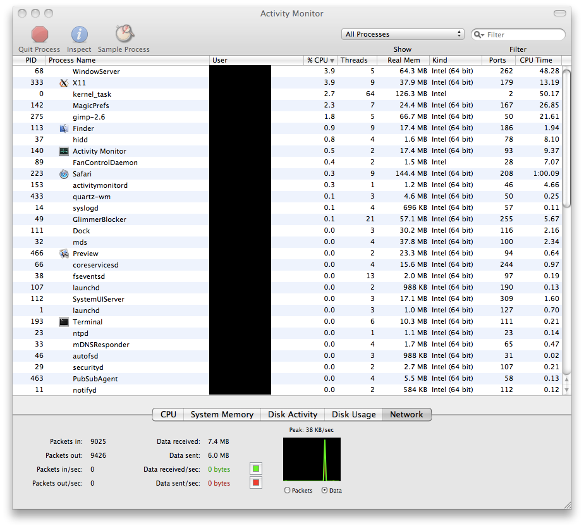Select the ntpd process row
Screen dimensions: 584x528
(287, 333)
